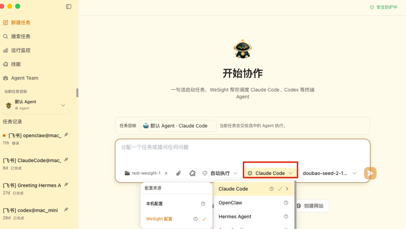The image size is (406, 229).
Task: Pin the codex@mac_mini task
Action: click(x=66, y=209)
